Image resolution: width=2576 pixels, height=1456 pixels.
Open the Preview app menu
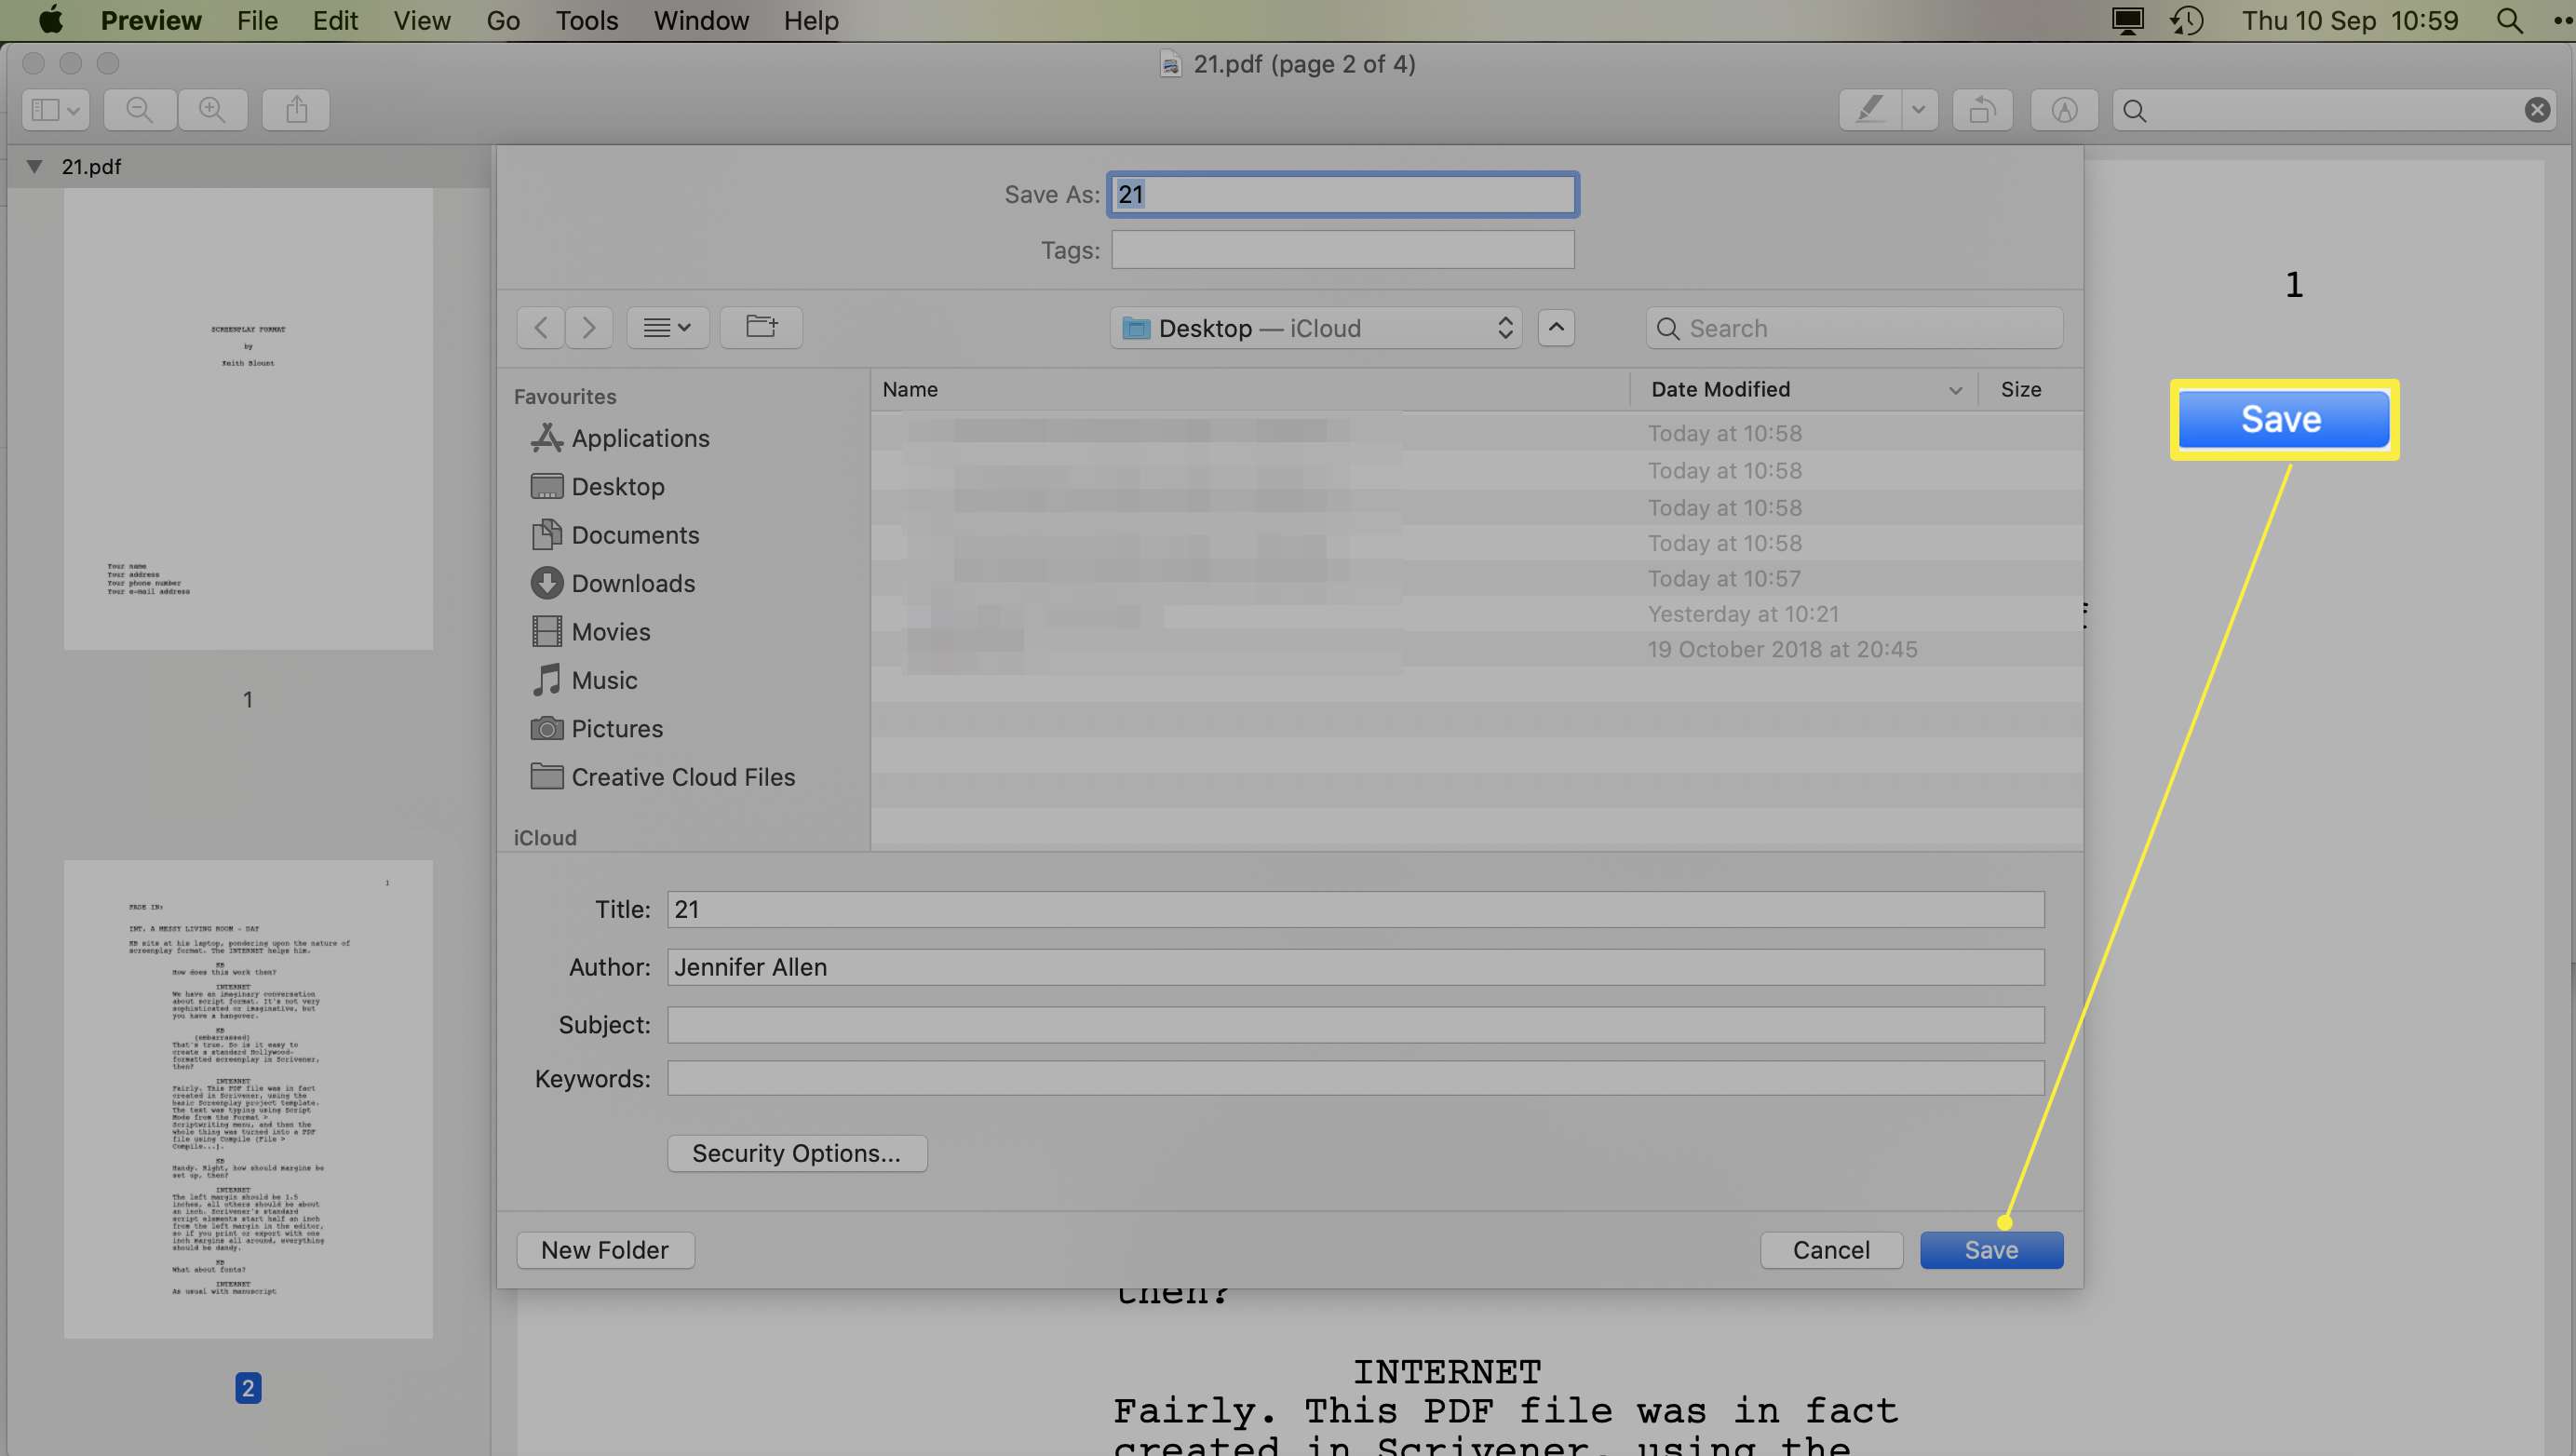point(151,20)
